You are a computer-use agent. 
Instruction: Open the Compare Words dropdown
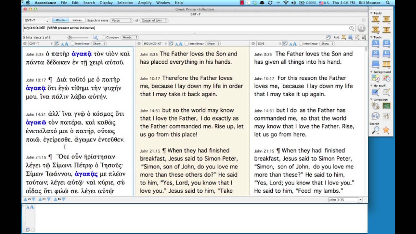pyautogui.click(x=130, y=37)
